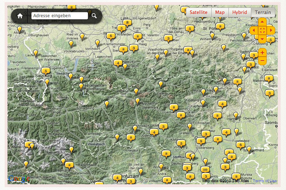286x190 pixels.
Task: Open cluster marker 2 above Mattersburg
Action: (x=269, y=78)
